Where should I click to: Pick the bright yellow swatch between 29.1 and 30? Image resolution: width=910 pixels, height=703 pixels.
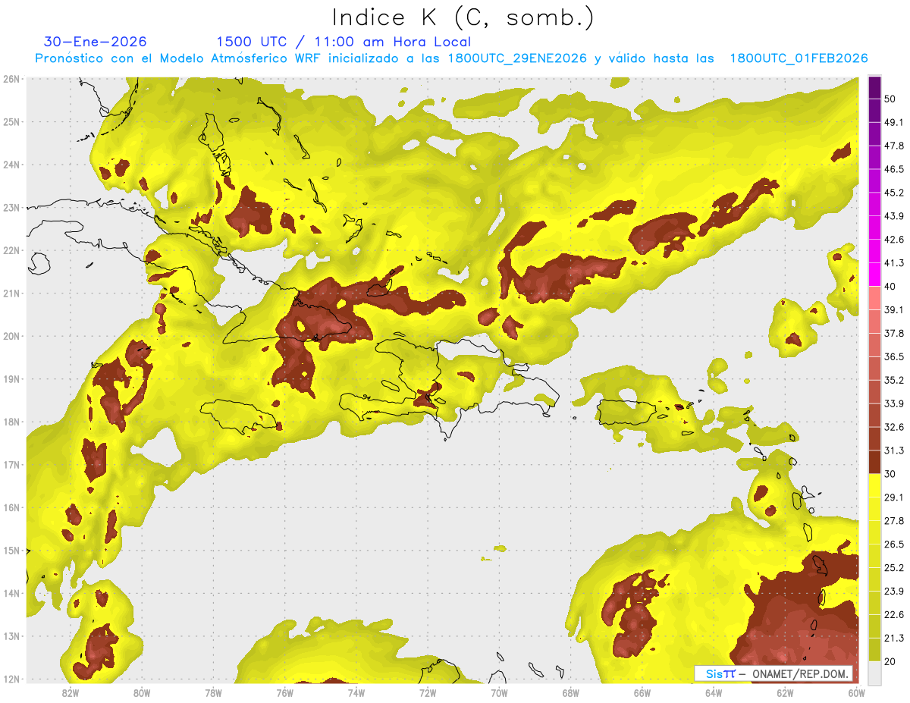[874, 485]
